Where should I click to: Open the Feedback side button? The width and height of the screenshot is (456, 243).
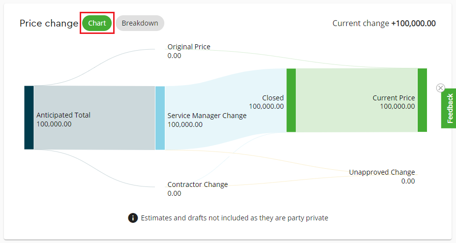click(449, 108)
